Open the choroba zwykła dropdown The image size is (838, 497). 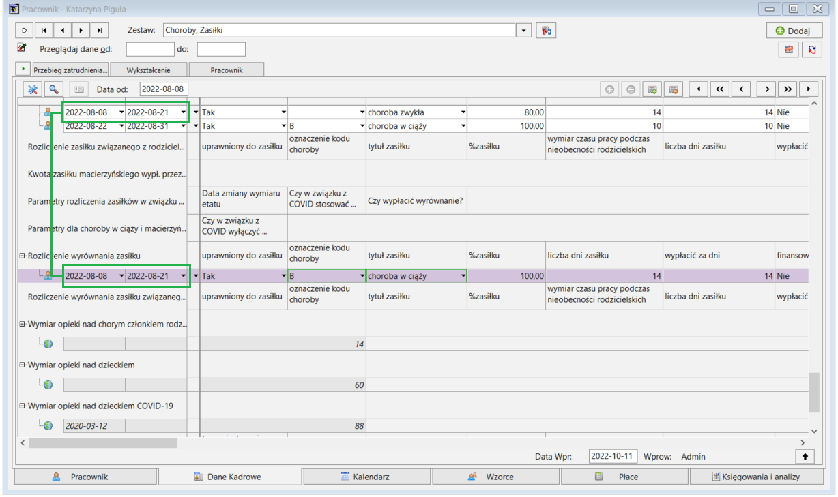click(463, 112)
